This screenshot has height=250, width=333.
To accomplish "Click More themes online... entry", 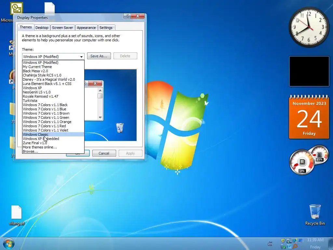I will [53, 147].
